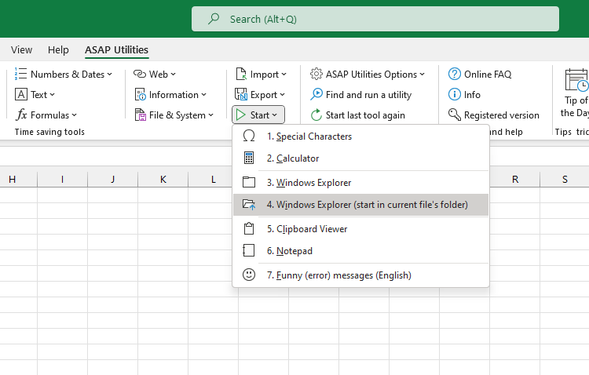Choose 2. Calculator menu entry

tap(360, 158)
